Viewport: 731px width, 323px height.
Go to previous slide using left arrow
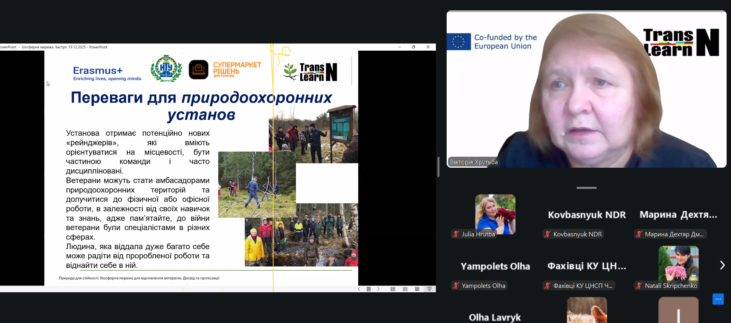(359, 289)
